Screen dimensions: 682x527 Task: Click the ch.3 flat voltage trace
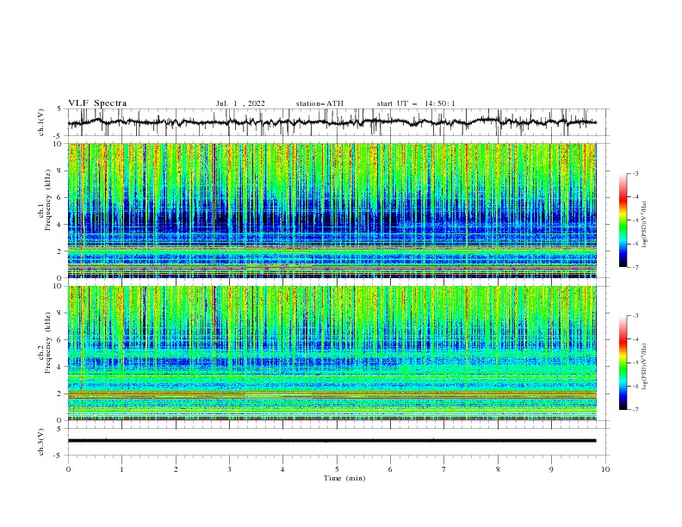click(332, 441)
